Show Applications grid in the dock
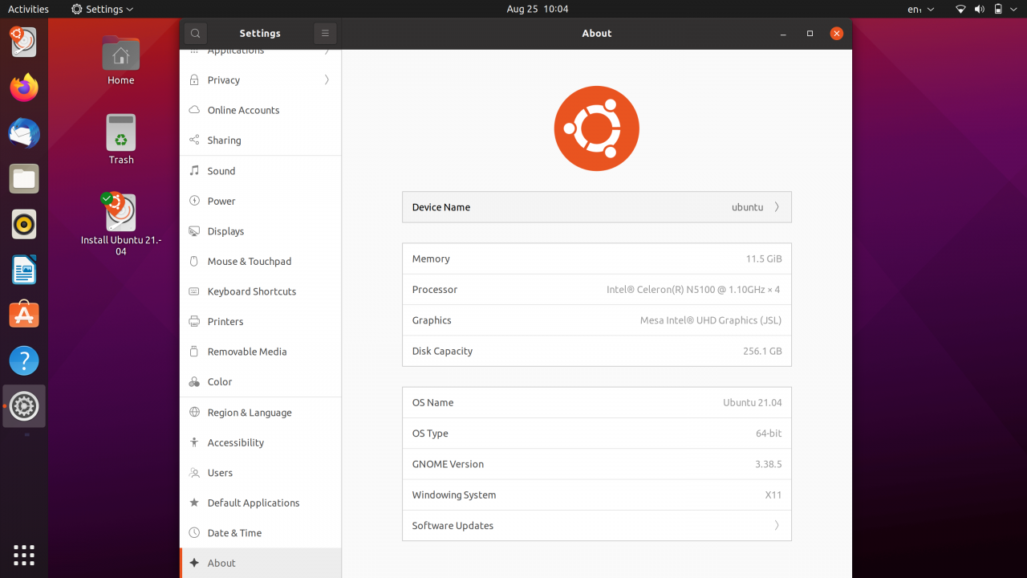The width and height of the screenshot is (1027, 578). click(24, 555)
